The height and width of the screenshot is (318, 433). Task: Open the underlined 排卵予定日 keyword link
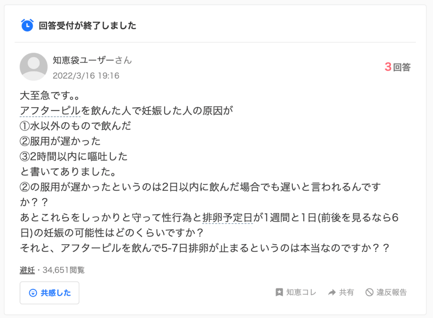pos(227,218)
